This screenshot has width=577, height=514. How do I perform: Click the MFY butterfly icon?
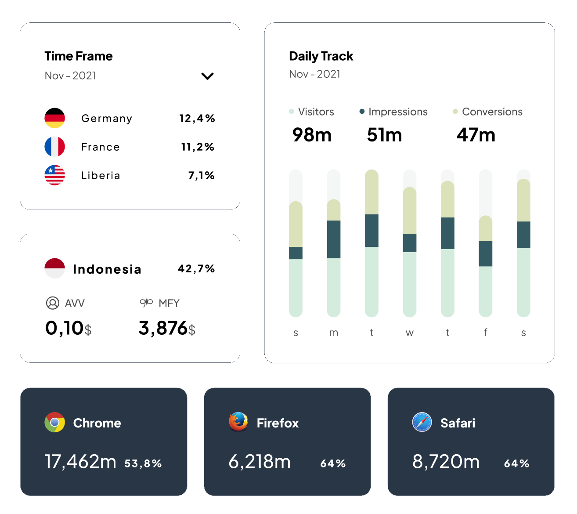point(146,303)
